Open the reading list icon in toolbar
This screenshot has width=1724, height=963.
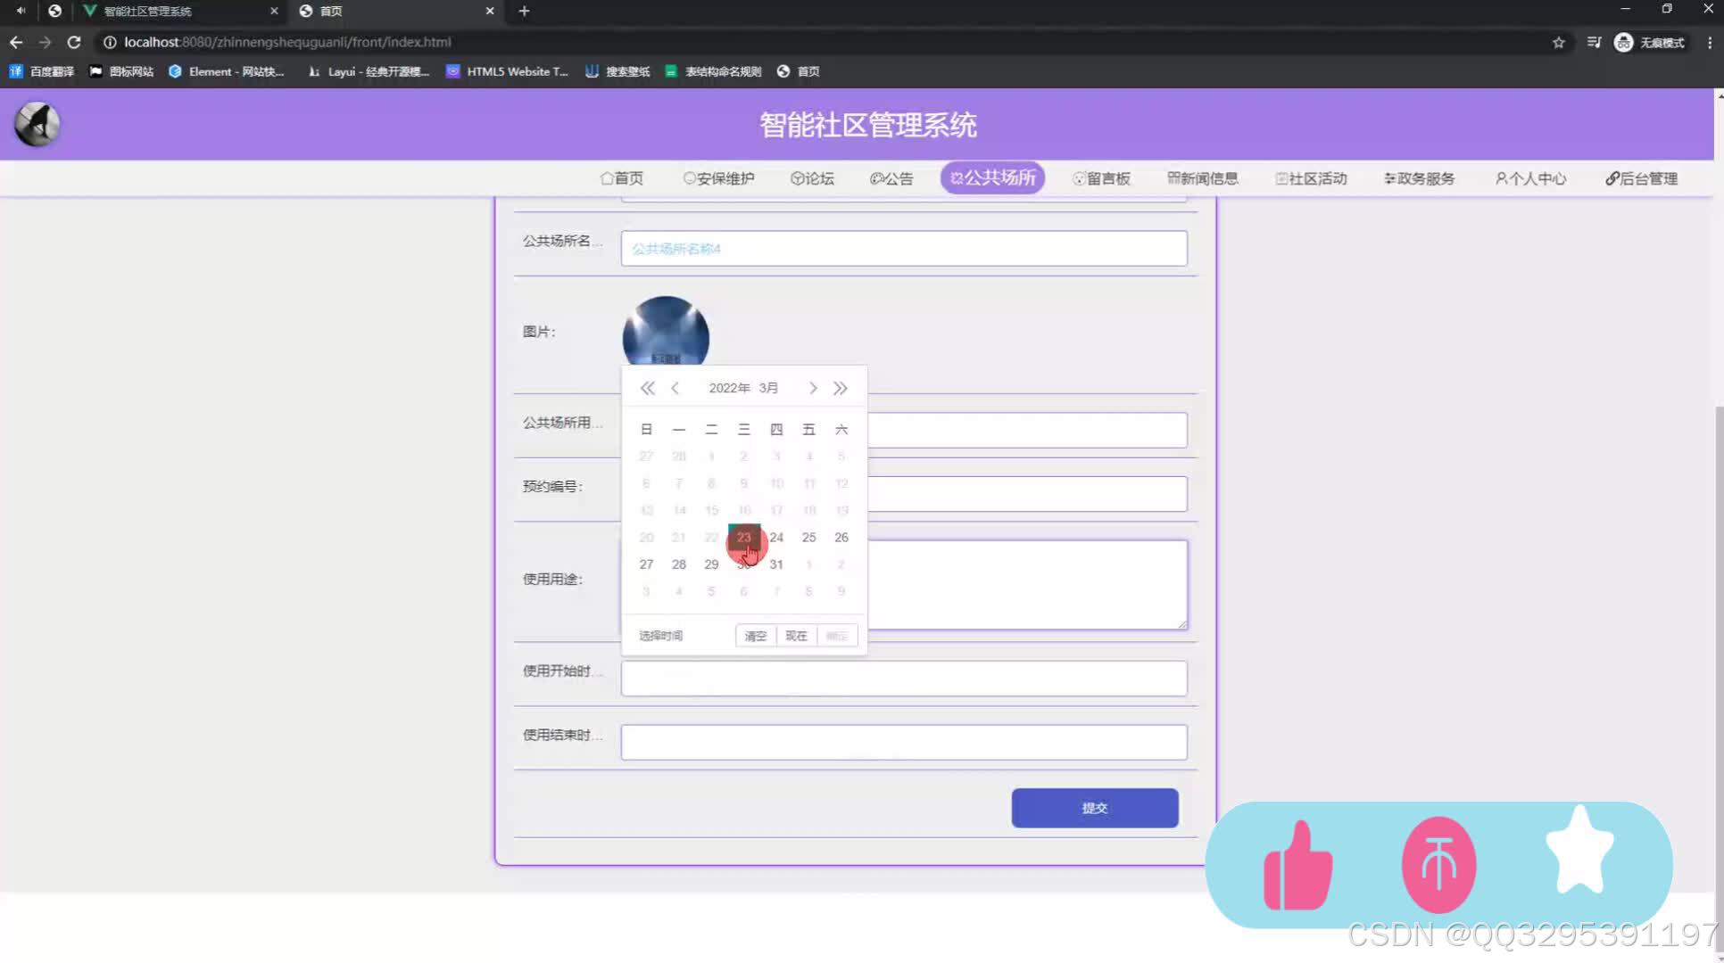click(1594, 42)
